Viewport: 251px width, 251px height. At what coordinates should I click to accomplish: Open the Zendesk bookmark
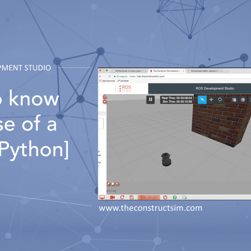(123, 81)
